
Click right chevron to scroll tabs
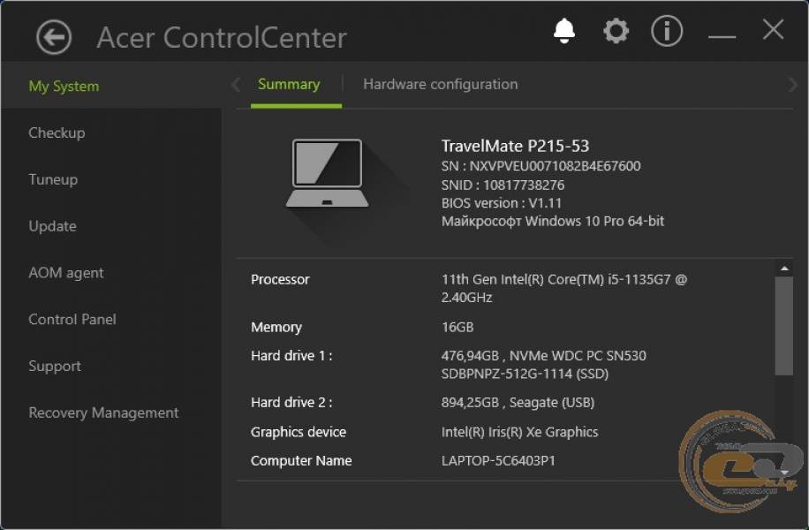point(792,85)
